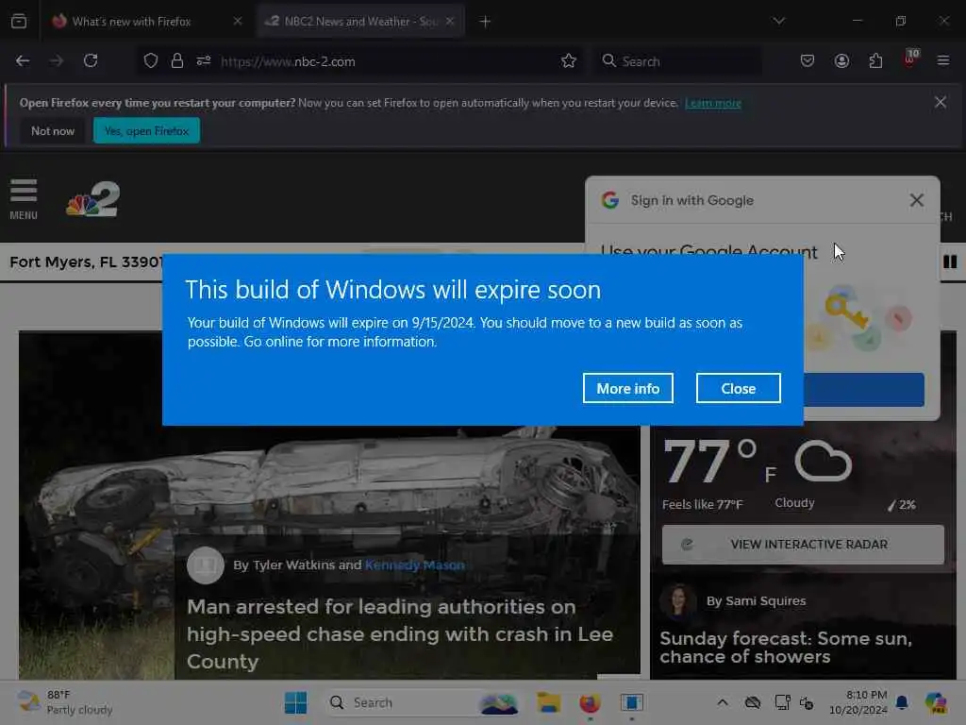Viewport: 966px width, 725px height.
Task: Click the Firefox taskbar icon
Action: click(x=590, y=702)
